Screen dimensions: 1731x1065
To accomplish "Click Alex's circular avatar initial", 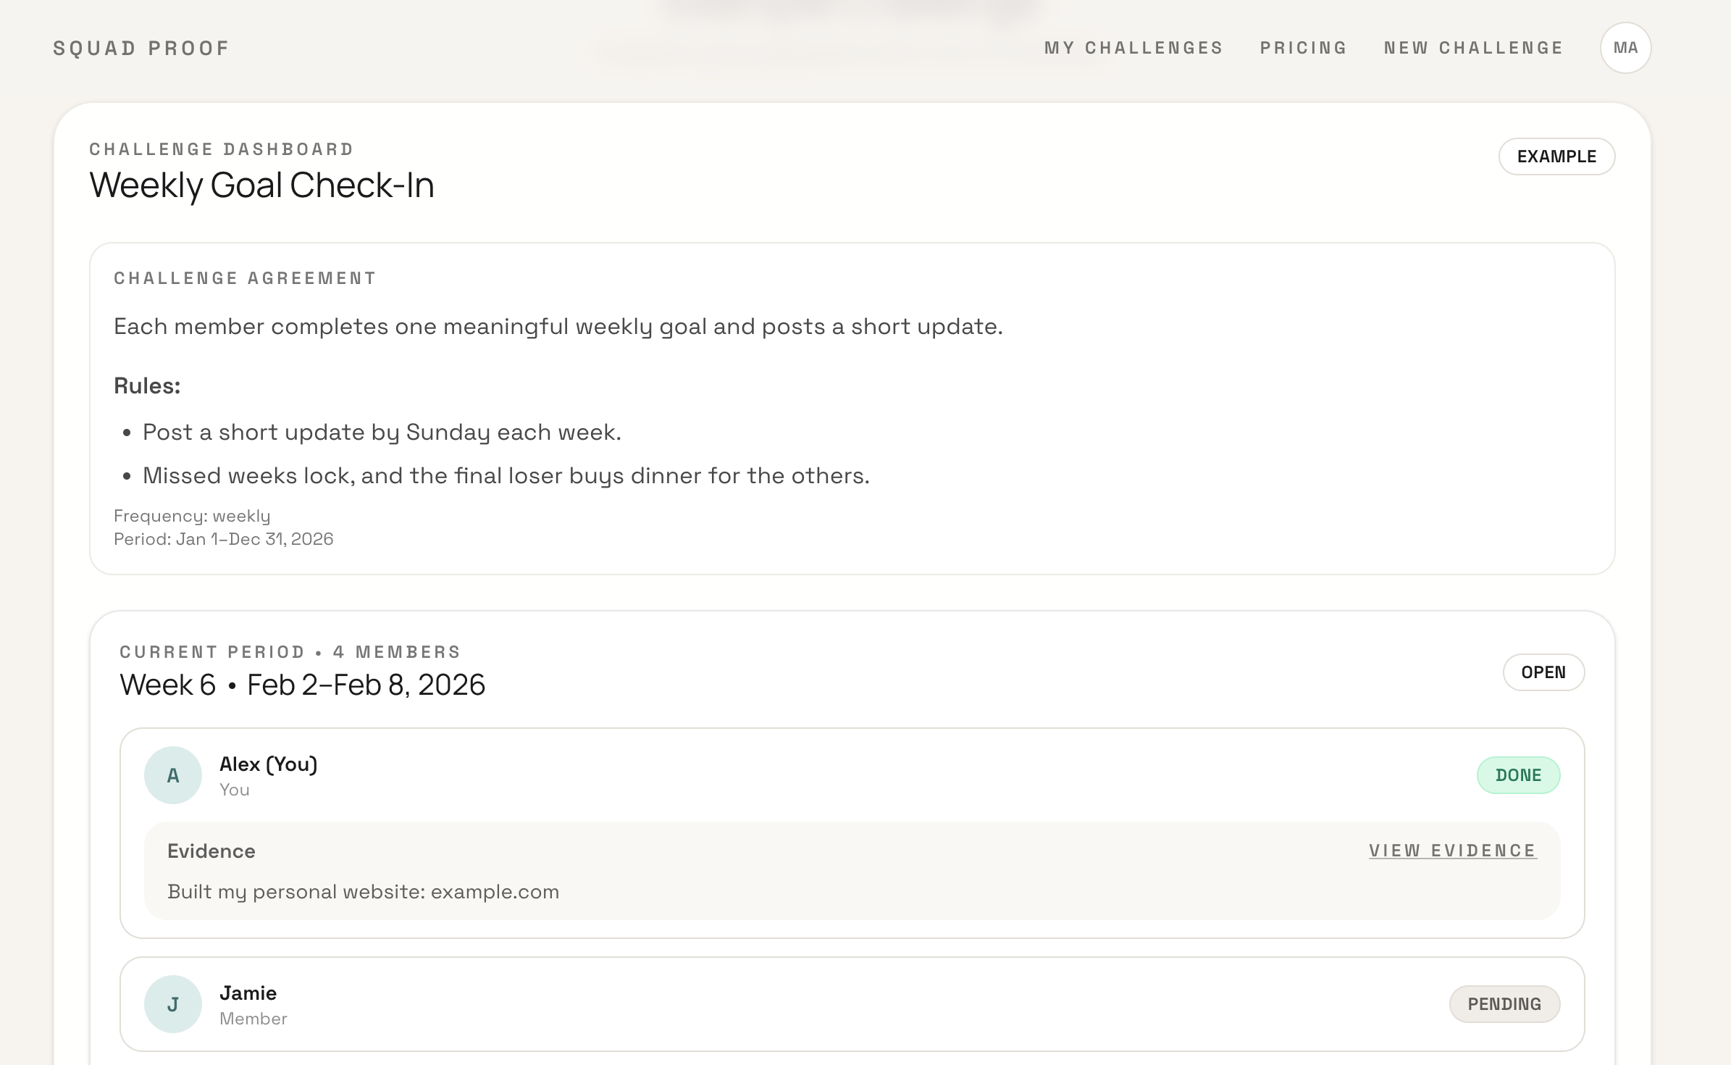I will [173, 775].
